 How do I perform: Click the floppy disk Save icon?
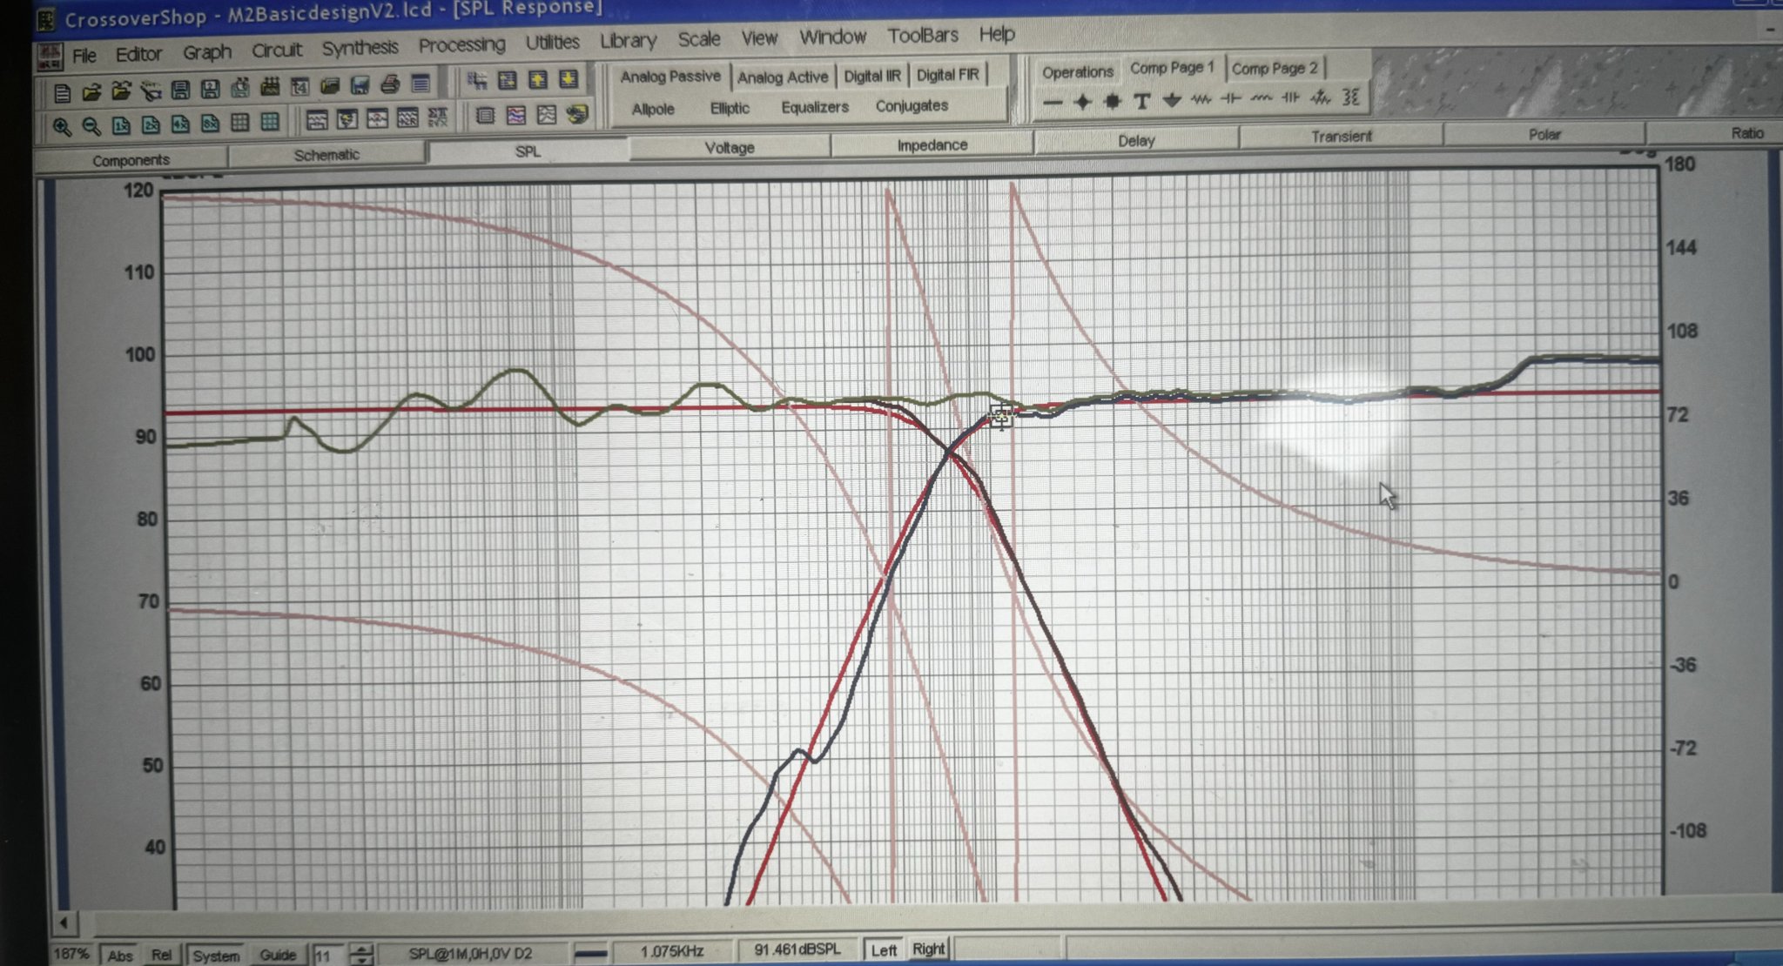180,89
